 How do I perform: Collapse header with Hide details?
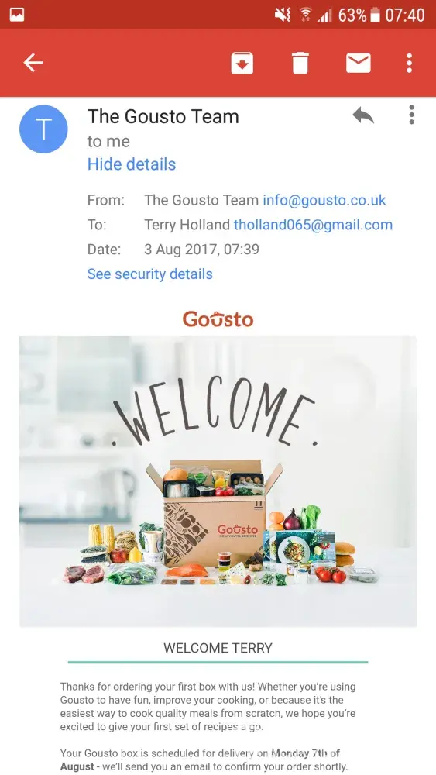pos(132,164)
